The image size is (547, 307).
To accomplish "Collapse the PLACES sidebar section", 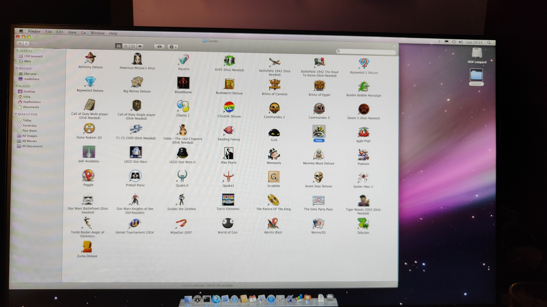I will (16, 86).
